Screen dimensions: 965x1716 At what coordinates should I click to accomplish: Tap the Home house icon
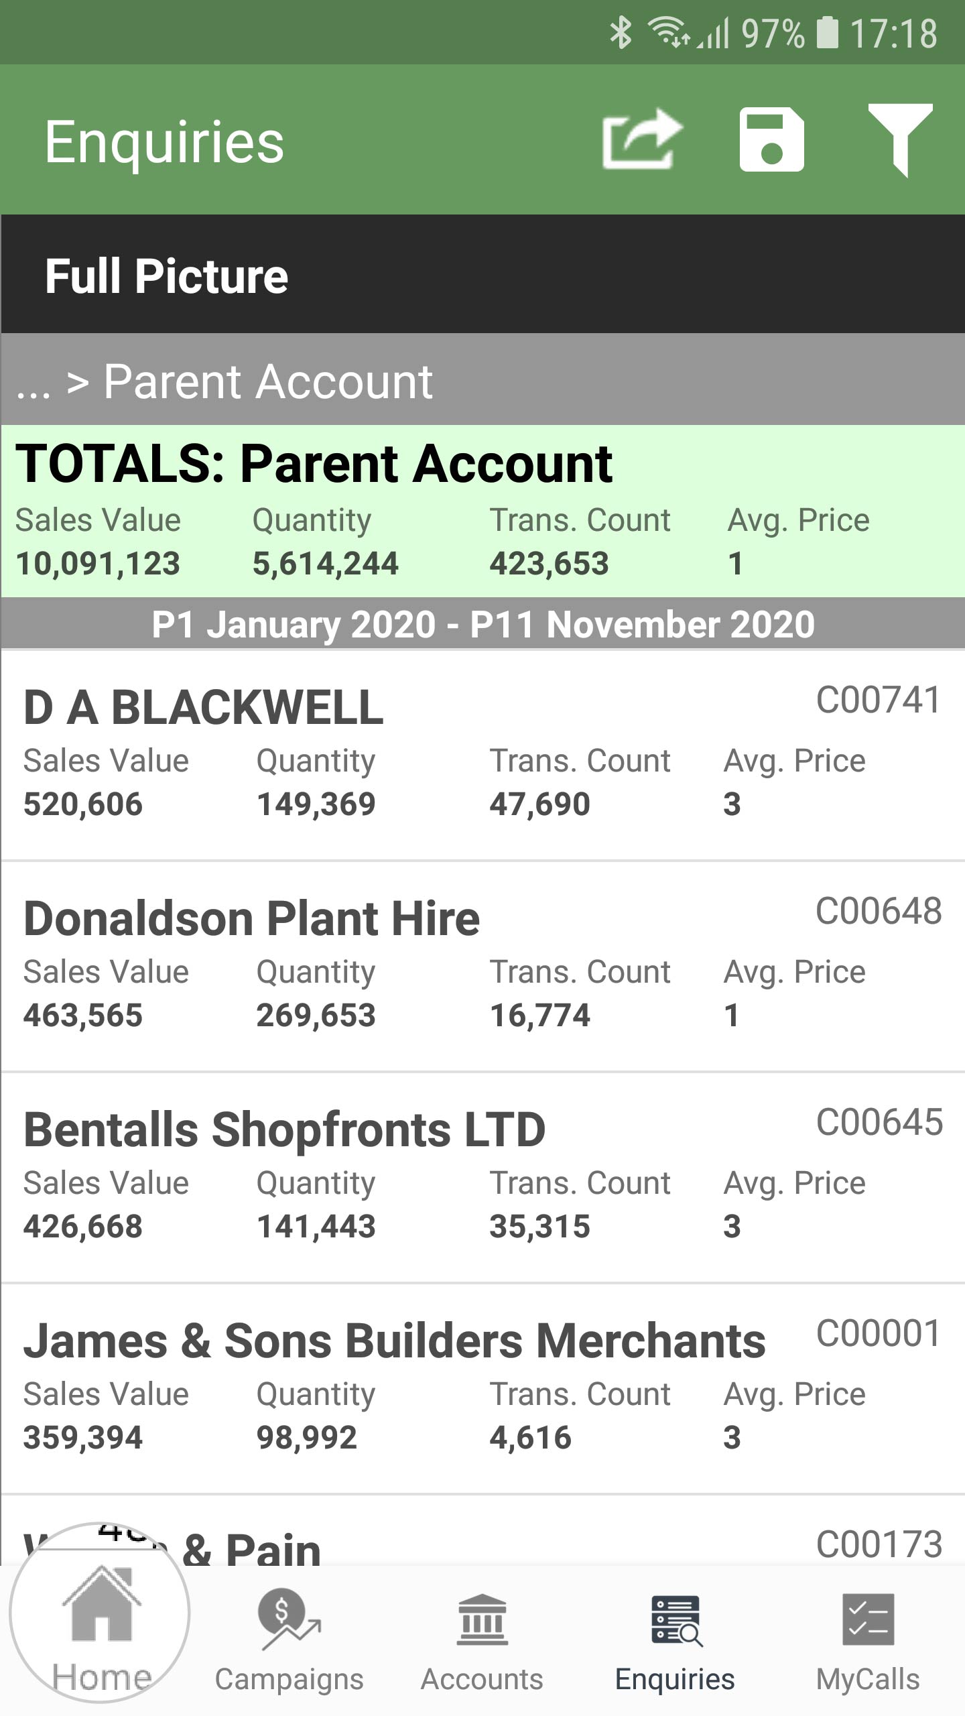(101, 1603)
